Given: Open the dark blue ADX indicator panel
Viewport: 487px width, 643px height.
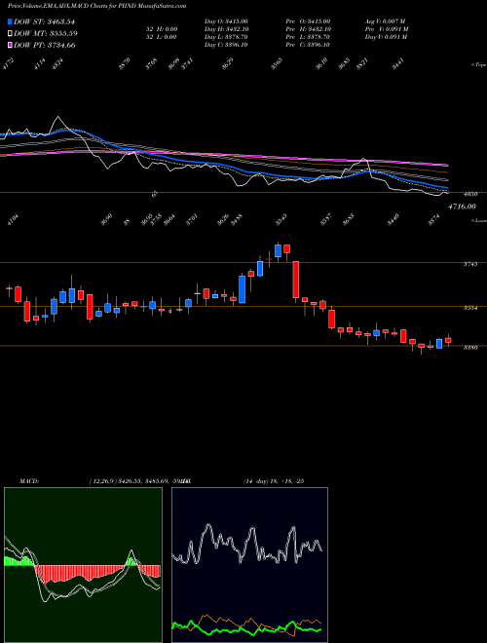Looking at the screenshot, I should click(249, 565).
